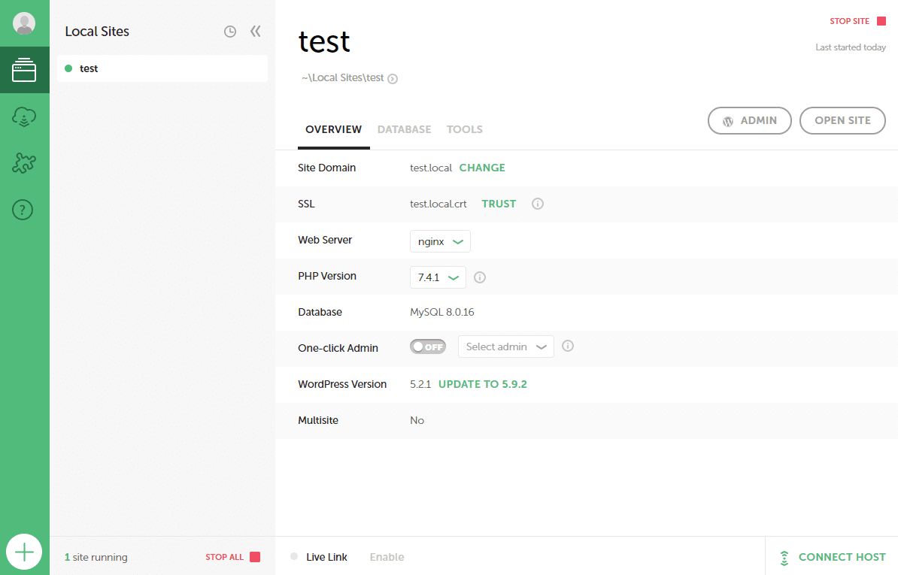Screen dimensions: 898x575
Task: Click the Live Link label
Action: 326,557
